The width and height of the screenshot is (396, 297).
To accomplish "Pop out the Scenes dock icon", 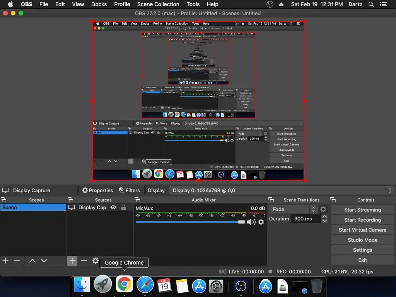I will (x=4, y=200).
